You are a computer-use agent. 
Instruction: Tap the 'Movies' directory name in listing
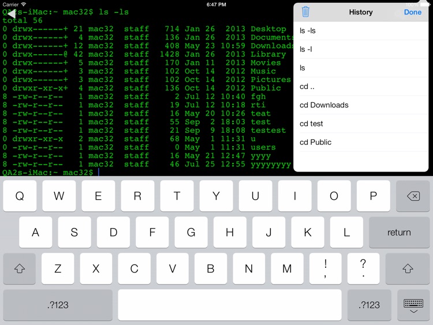(x=266, y=63)
